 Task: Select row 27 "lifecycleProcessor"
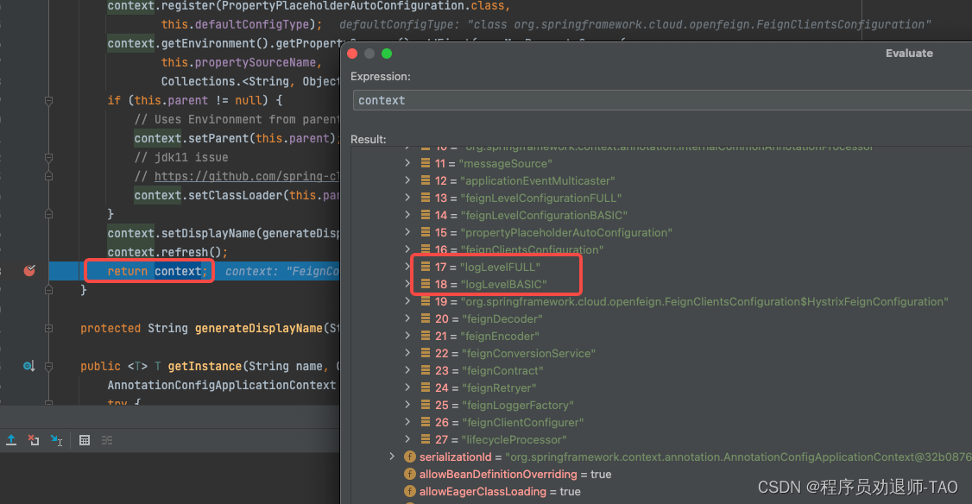(501, 440)
